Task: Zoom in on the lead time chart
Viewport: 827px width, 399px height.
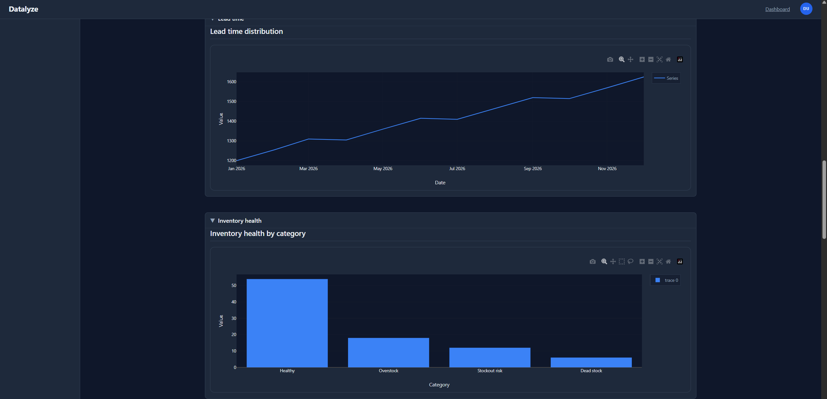Action: coord(642,59)
